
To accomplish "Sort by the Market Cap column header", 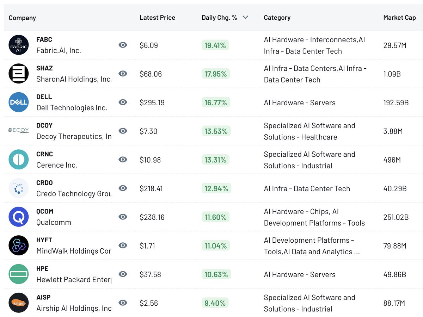I will (x=399, y=18).
